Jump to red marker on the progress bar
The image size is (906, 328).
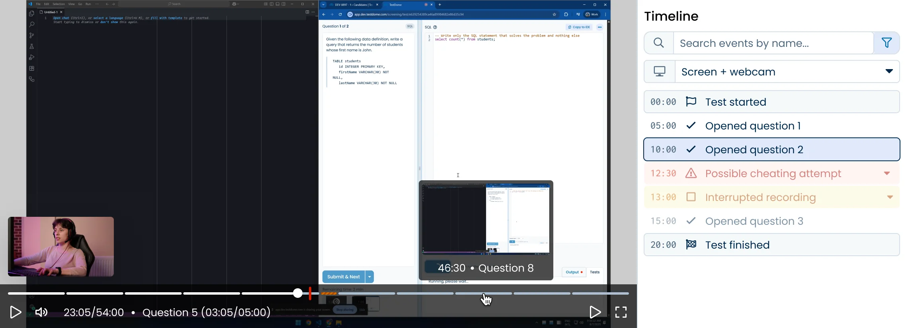310,293
